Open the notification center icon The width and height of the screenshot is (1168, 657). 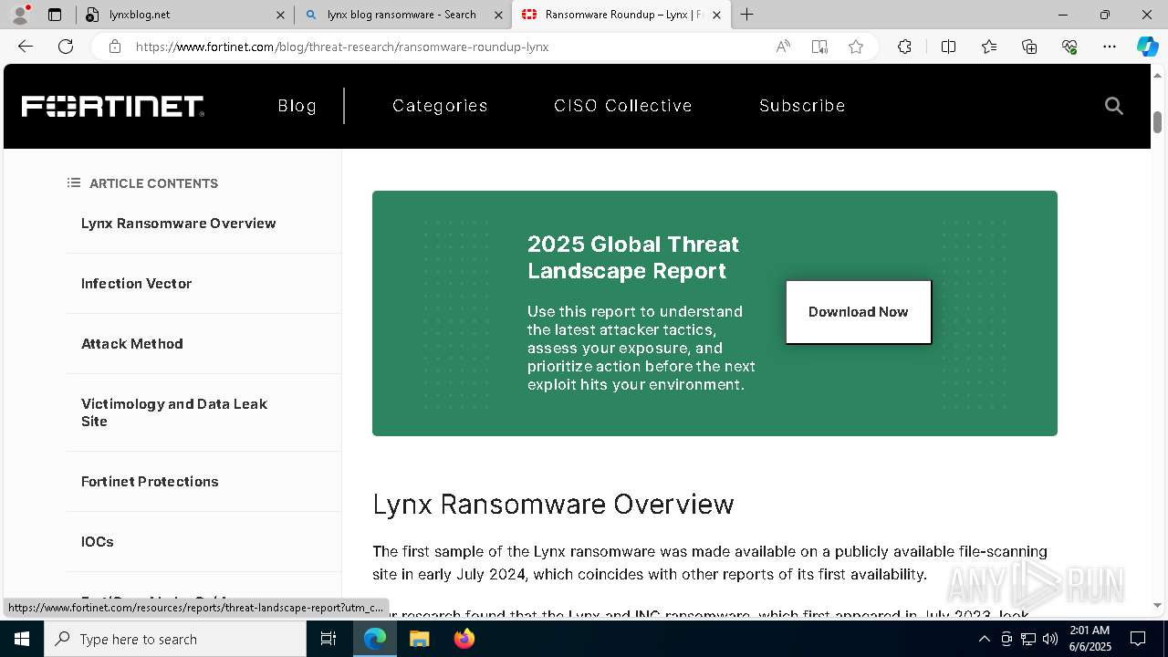(1138, 639)
